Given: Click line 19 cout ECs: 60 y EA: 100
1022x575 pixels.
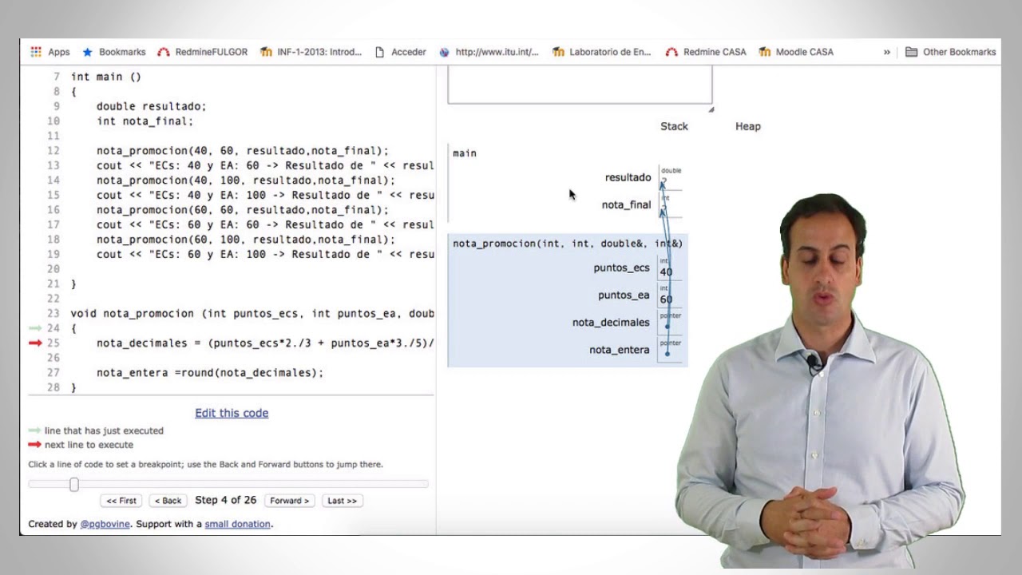Looking at the screenshot, I should (x=265, y=254).
